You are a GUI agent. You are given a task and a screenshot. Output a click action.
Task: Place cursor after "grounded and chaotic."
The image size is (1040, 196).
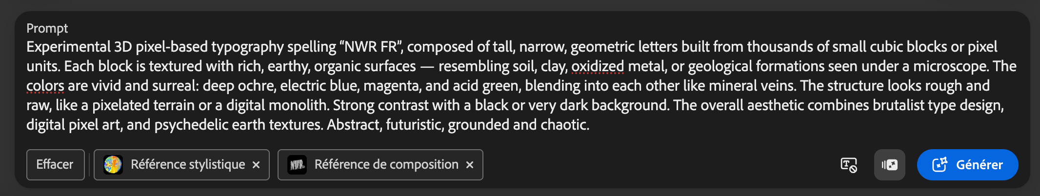point(590,125)
